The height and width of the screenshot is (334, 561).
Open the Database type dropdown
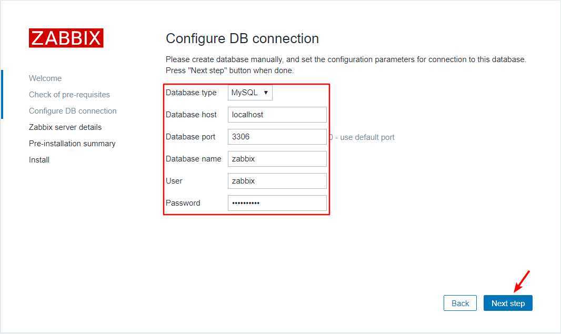[x=250, y=93]
